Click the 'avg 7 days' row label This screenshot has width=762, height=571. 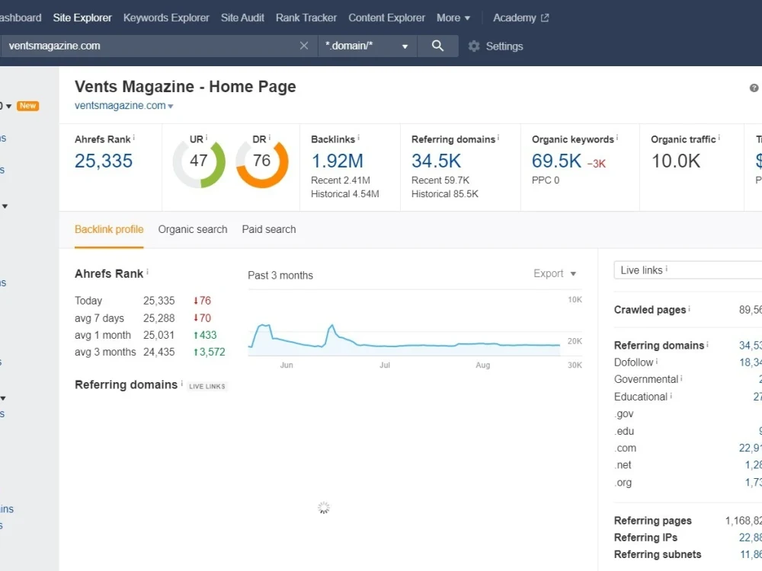pyautogui.click(x=99, y=318)
